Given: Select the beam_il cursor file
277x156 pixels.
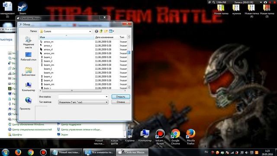Looking at the screenshot, I should tap(48, 61).
